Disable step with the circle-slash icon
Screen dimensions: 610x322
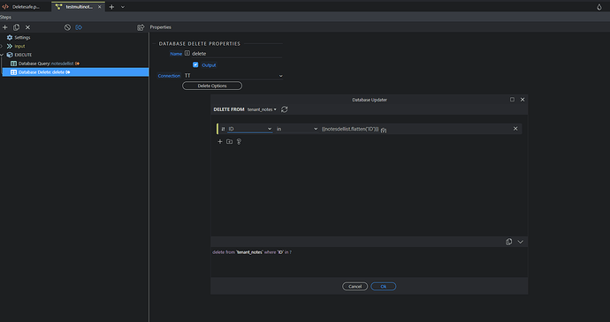pyautogui.click(x=67, y=27)
